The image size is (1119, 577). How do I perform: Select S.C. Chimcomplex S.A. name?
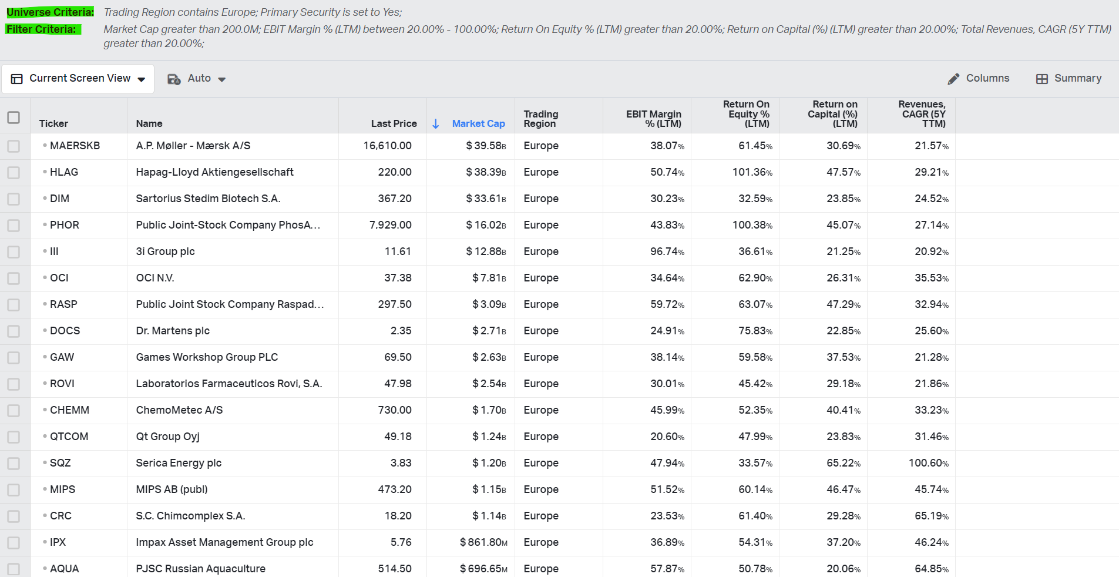click(190, 516)
